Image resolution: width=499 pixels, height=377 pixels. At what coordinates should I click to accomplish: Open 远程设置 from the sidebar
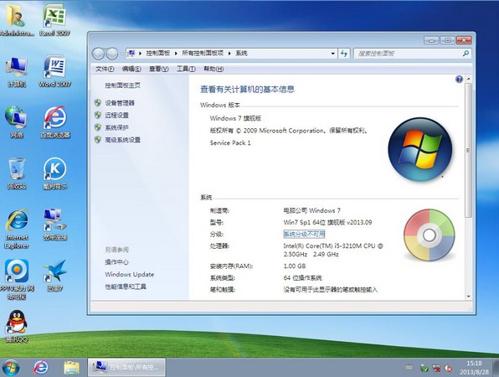coord(116,116)
